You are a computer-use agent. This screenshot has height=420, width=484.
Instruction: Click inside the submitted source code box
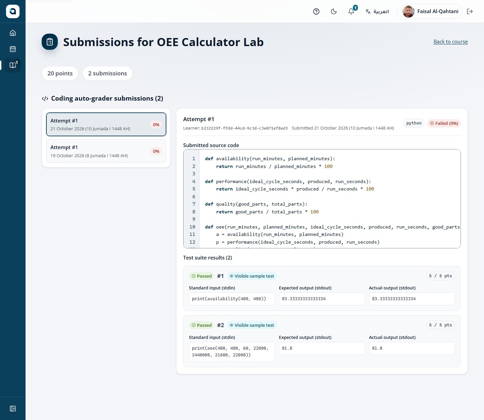tap(322, 199)
